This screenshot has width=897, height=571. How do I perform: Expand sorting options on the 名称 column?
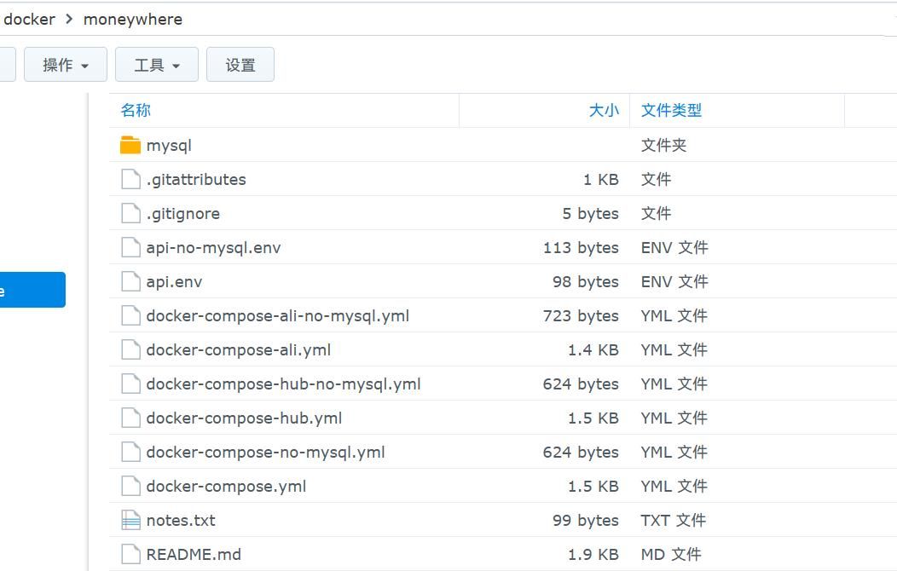pyautogui.click(x=135, y=110)
